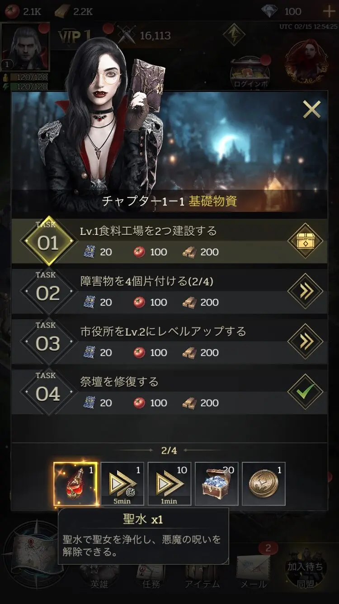Image resolution: width=339 pixels, height=604 pixels.
Task: Claim treasure chest reward for Task 01
Action: [305, 241]
